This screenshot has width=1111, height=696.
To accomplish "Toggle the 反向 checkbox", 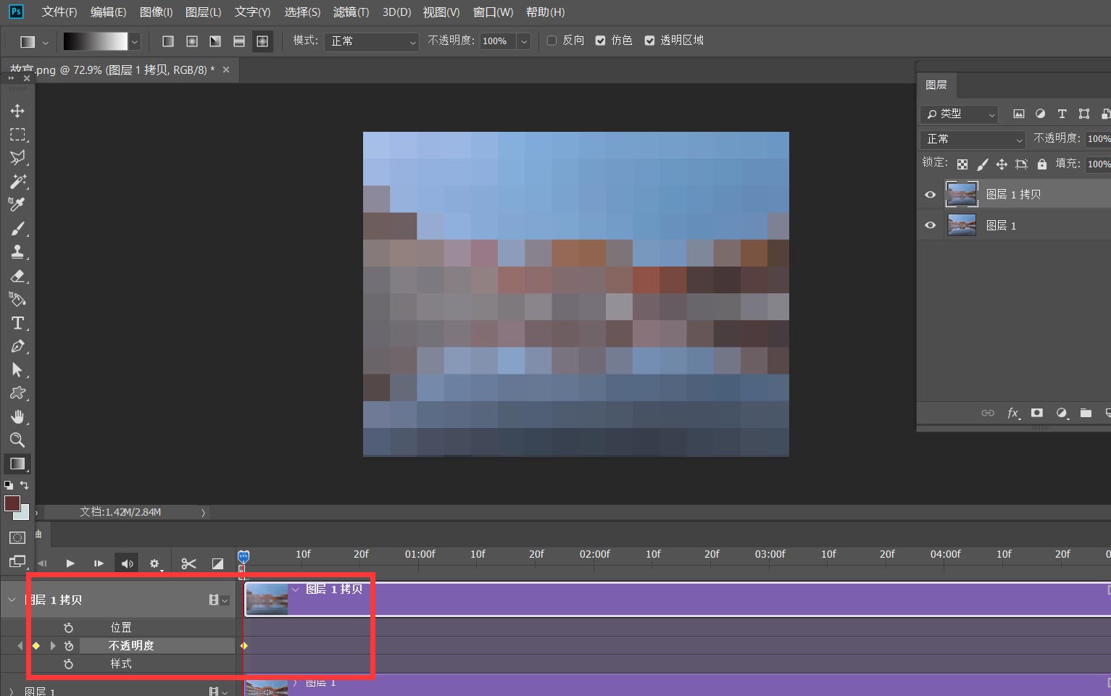I will point(552,41).
